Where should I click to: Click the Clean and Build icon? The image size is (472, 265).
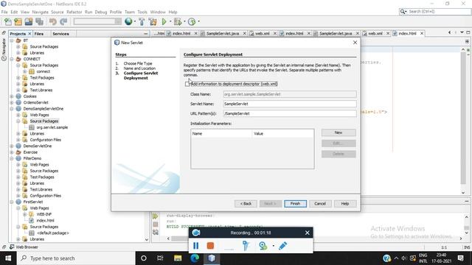(153, 21)
